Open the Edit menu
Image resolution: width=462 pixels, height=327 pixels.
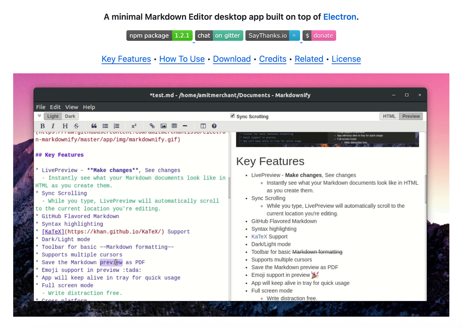(55, 107)
